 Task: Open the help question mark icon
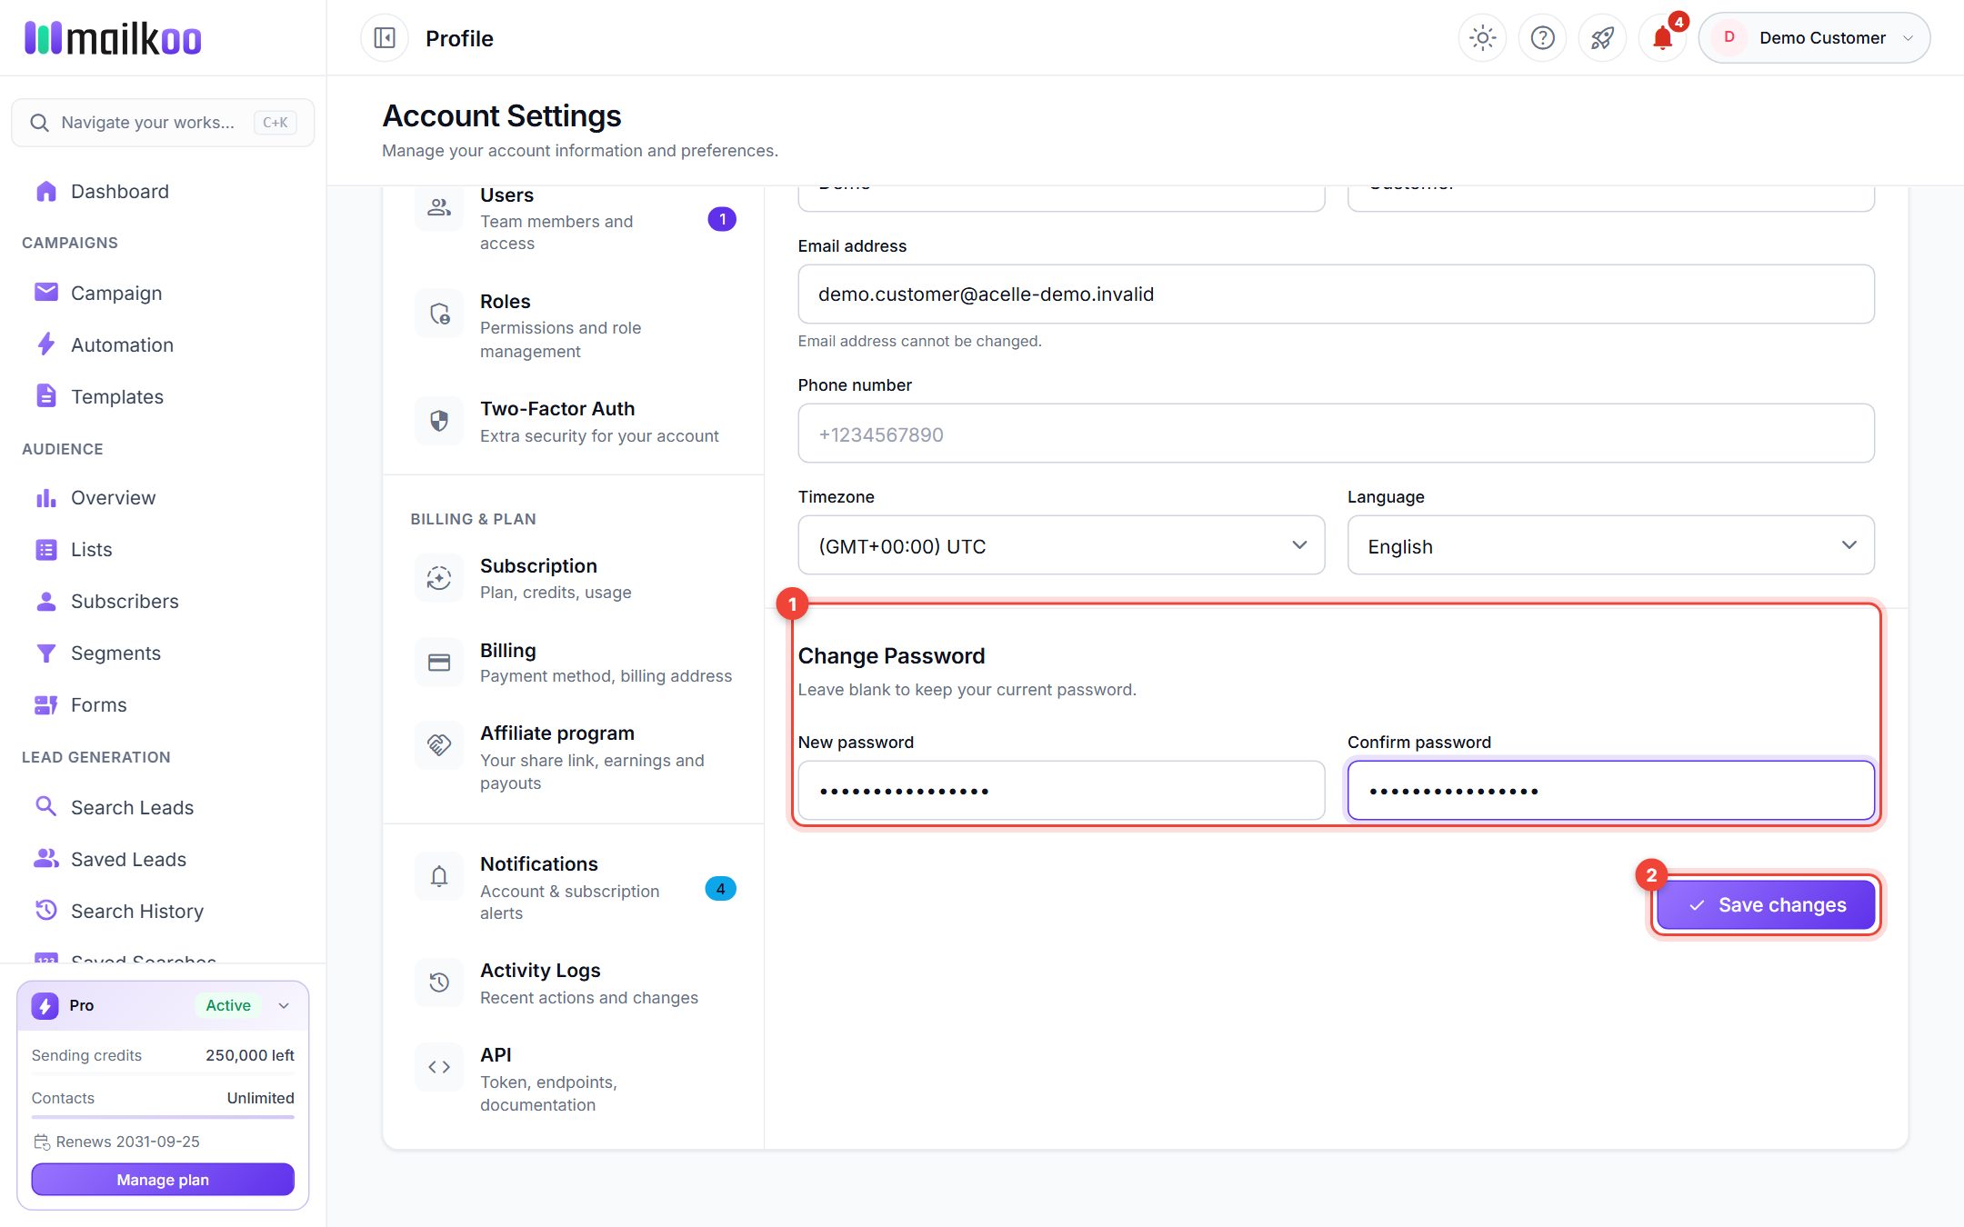point(1542,38)
